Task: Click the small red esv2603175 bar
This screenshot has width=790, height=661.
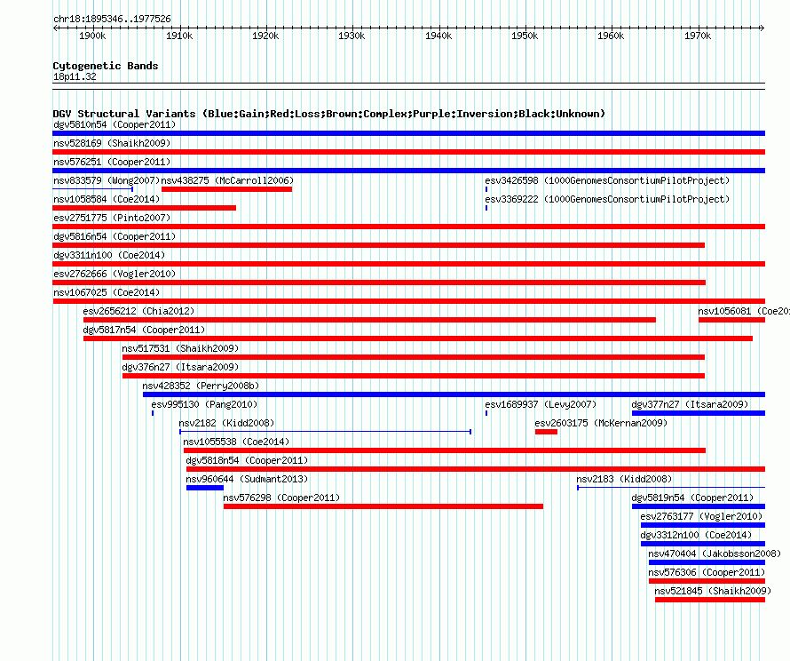Action: point(546,432)
